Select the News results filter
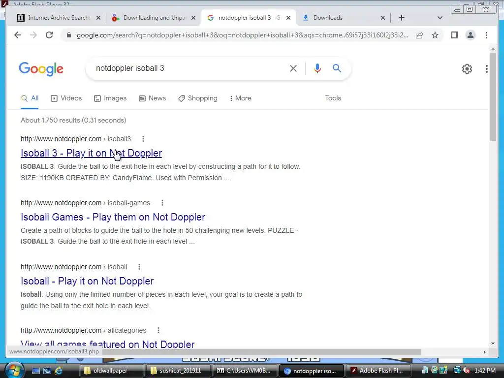This screenshot has width=504, height=378. 153,98
